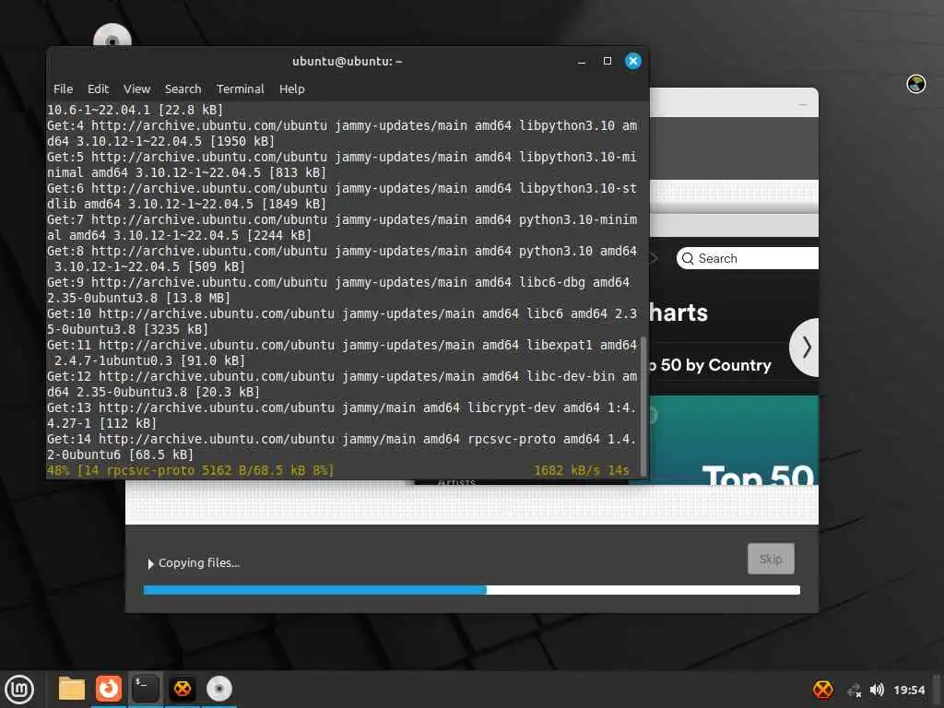Expand the Copying files details triangle

point(150,563)
